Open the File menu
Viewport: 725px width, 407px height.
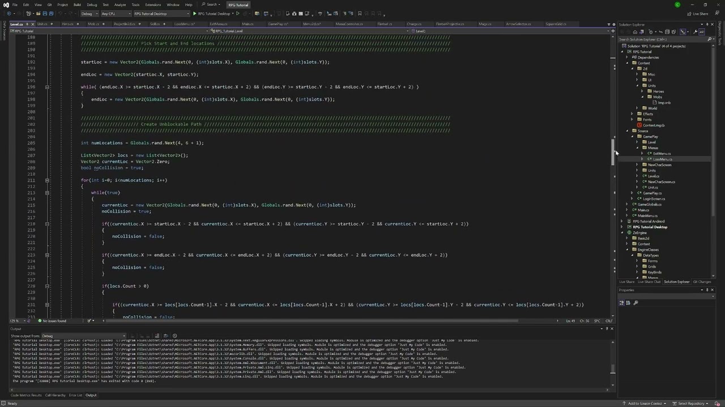[x=15, y=5]
